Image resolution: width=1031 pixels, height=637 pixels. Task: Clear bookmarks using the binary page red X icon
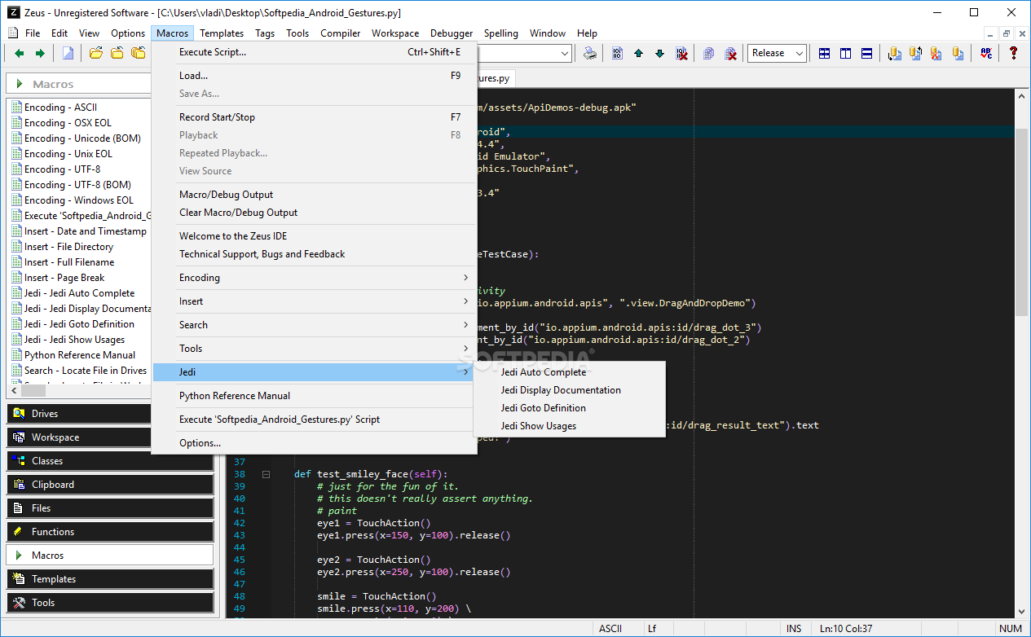click(681, 53)
